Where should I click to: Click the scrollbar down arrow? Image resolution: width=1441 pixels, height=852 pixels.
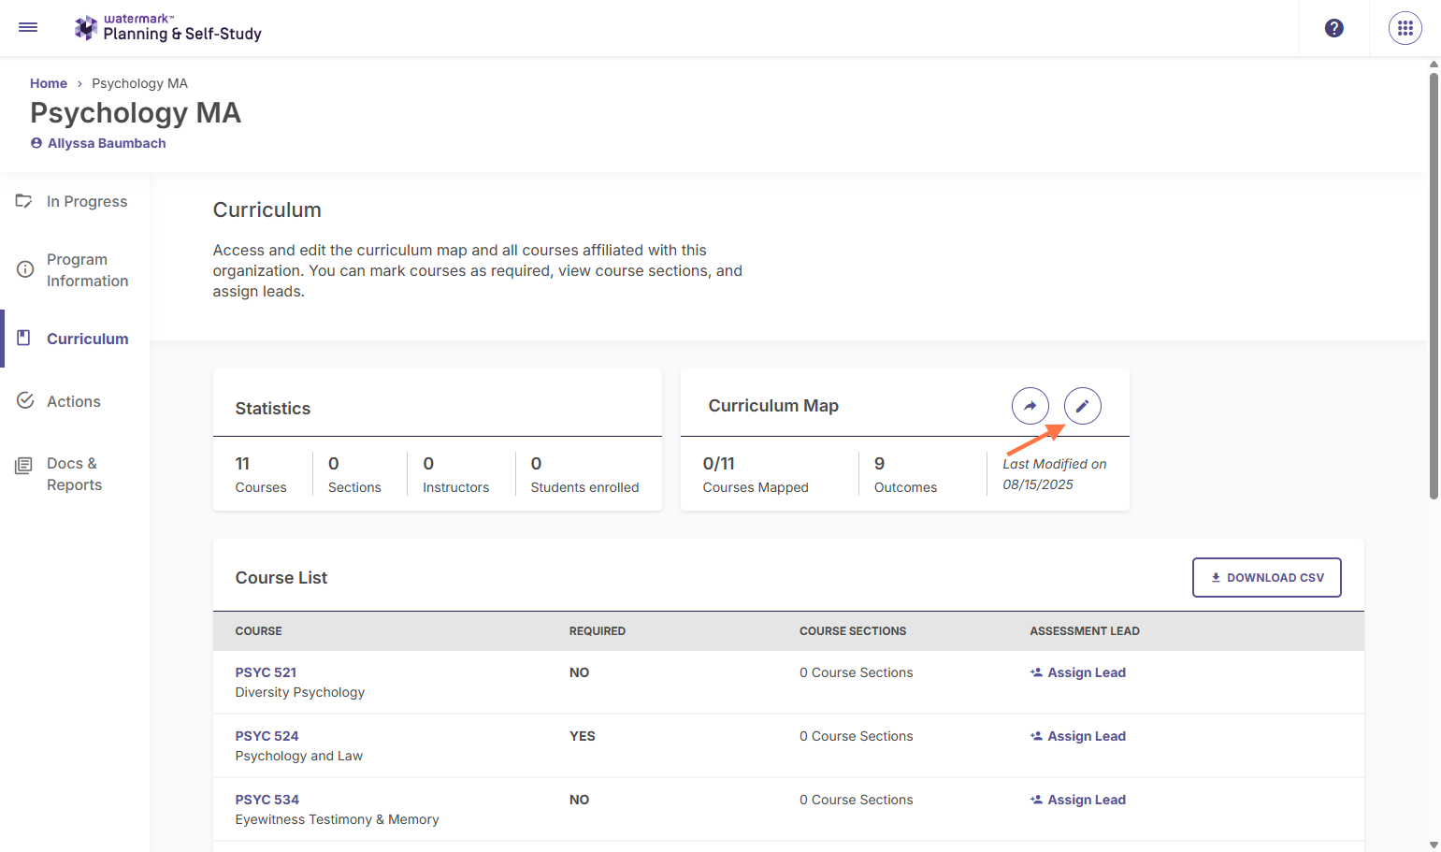[1434, 845]
